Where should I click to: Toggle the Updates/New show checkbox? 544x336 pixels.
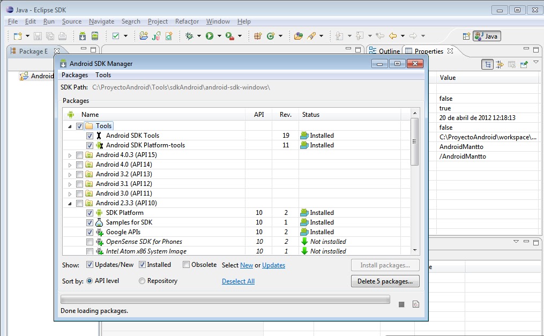[90, 265]
